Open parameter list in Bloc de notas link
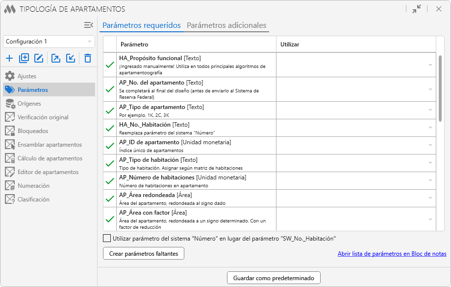This screenshot has width=451, height=287. tap(392, 254)
